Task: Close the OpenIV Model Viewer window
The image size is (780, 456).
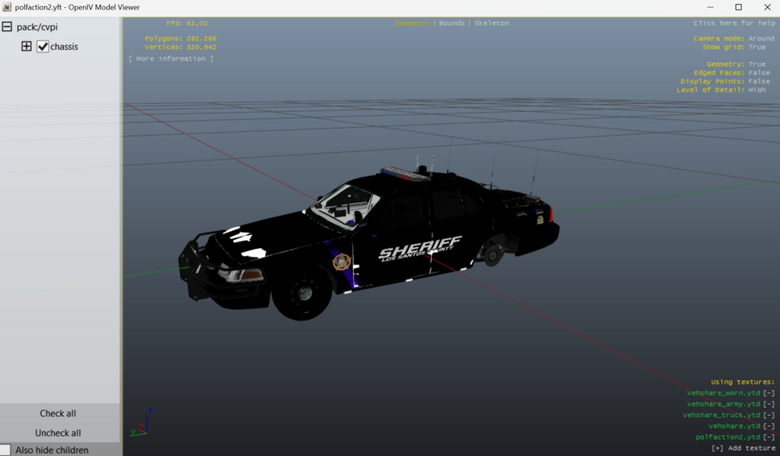Action: (x=767, y=7)
